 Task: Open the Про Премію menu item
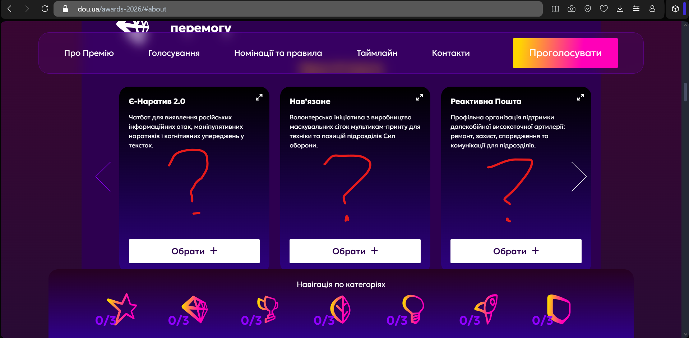pyautogui.click(x=89, y=53)
